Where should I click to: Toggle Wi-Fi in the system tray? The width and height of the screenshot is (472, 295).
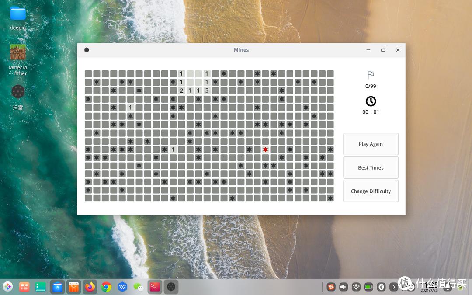356,287
